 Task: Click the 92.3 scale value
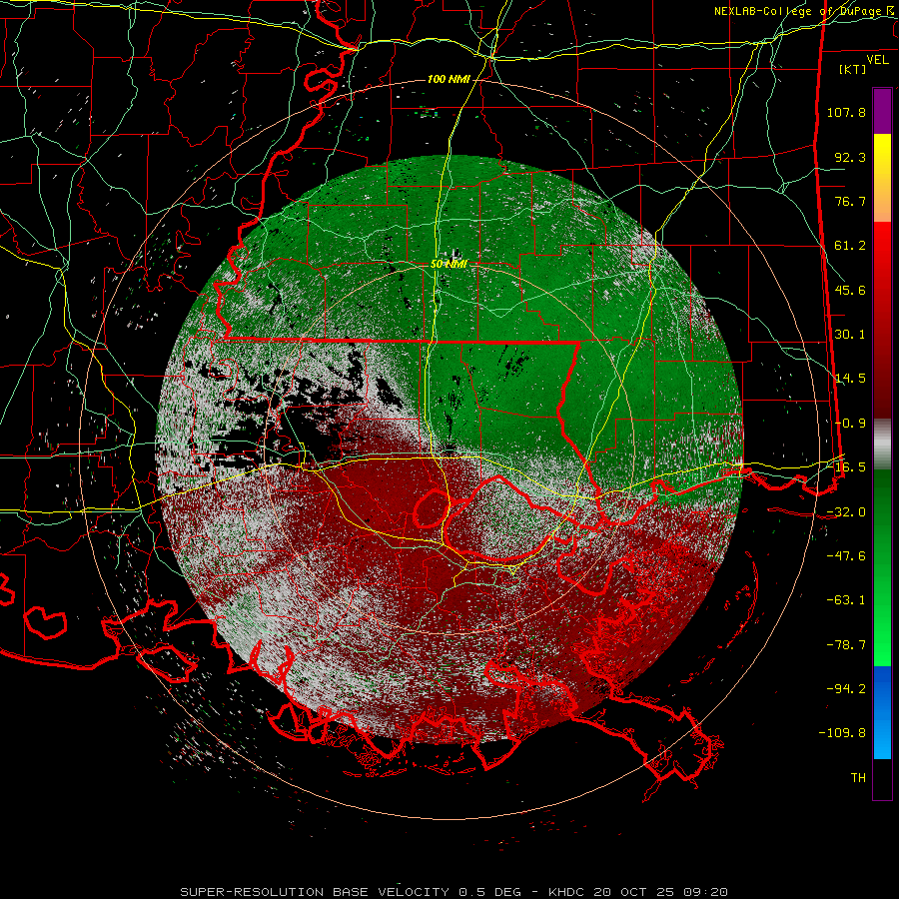(850, 157)
